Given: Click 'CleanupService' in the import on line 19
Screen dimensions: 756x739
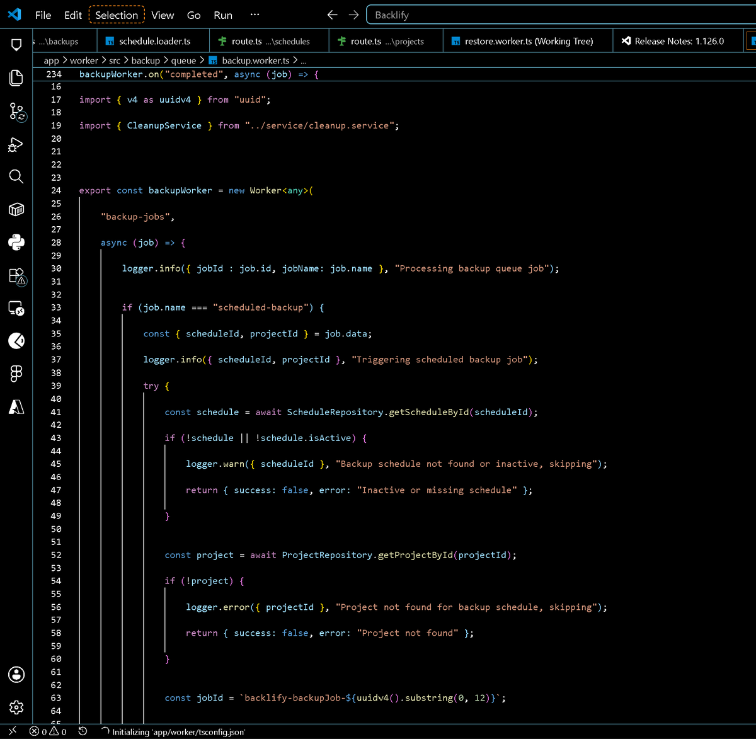Looking at the screenshot, I should tap(164, 125).
